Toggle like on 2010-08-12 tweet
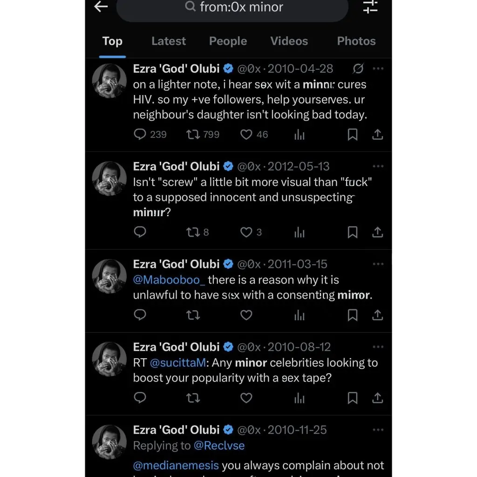477x477 pixels. (246, 398)
